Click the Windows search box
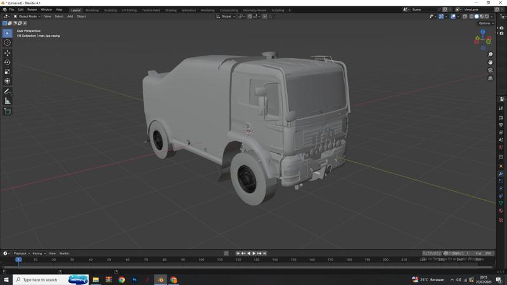507x285 pixels. click(x=51, y=280)
